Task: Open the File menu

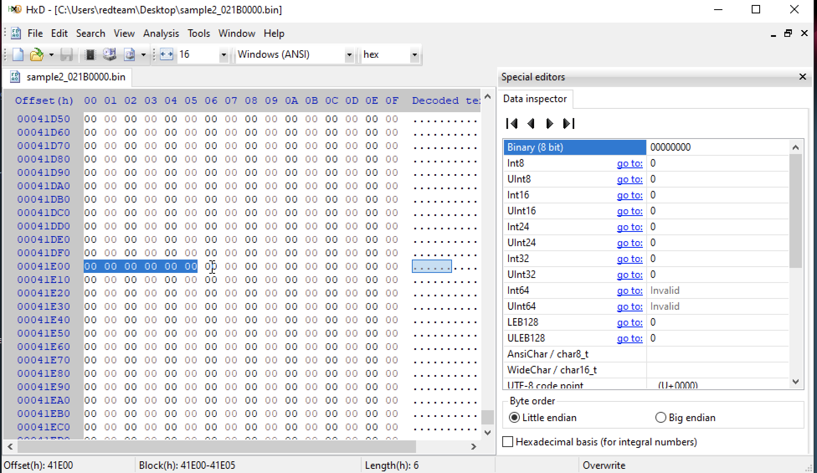Action: [x=35, y=33]
